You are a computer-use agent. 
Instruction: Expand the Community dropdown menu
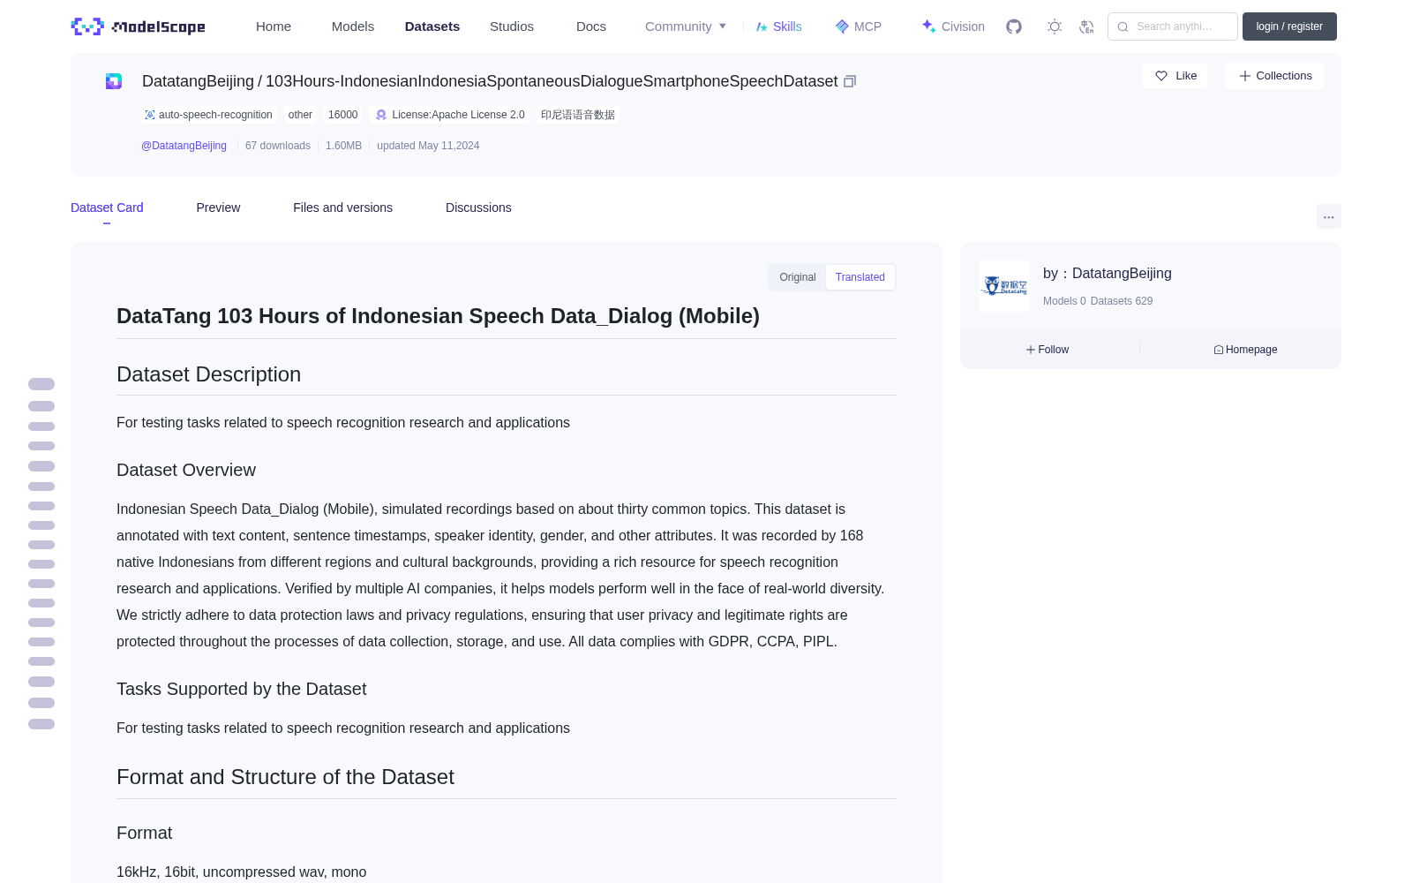(x=686, y=26)
